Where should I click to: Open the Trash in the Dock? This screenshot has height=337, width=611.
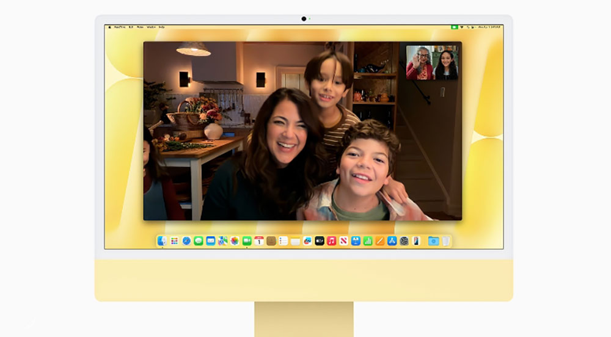tap(446, 241)
